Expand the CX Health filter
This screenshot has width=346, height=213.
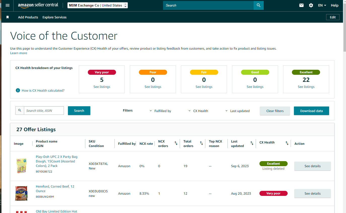[198, 111]
